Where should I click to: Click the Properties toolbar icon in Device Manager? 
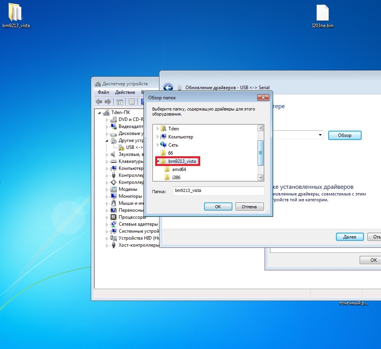point(132,102)
